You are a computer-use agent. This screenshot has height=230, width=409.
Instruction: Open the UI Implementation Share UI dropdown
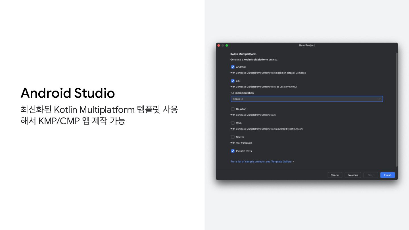pos(307,99)
